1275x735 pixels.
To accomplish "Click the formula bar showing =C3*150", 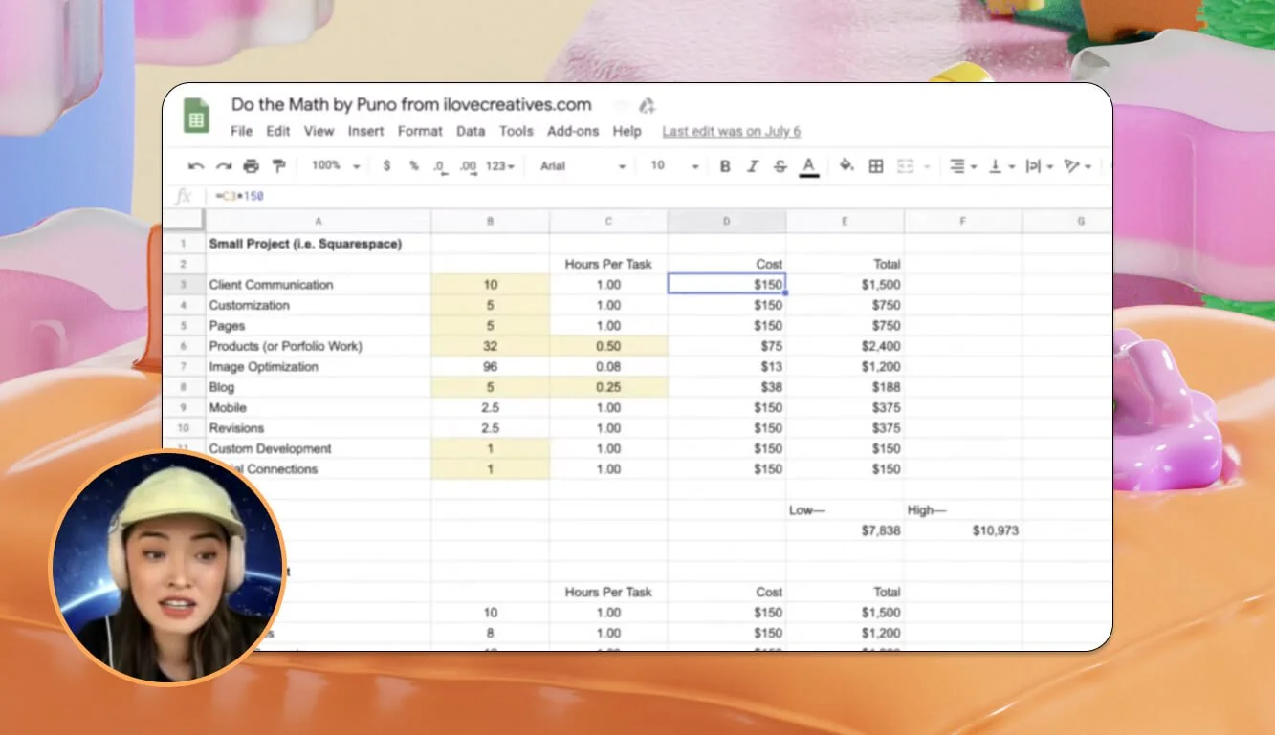I will [x=660, y=196].
